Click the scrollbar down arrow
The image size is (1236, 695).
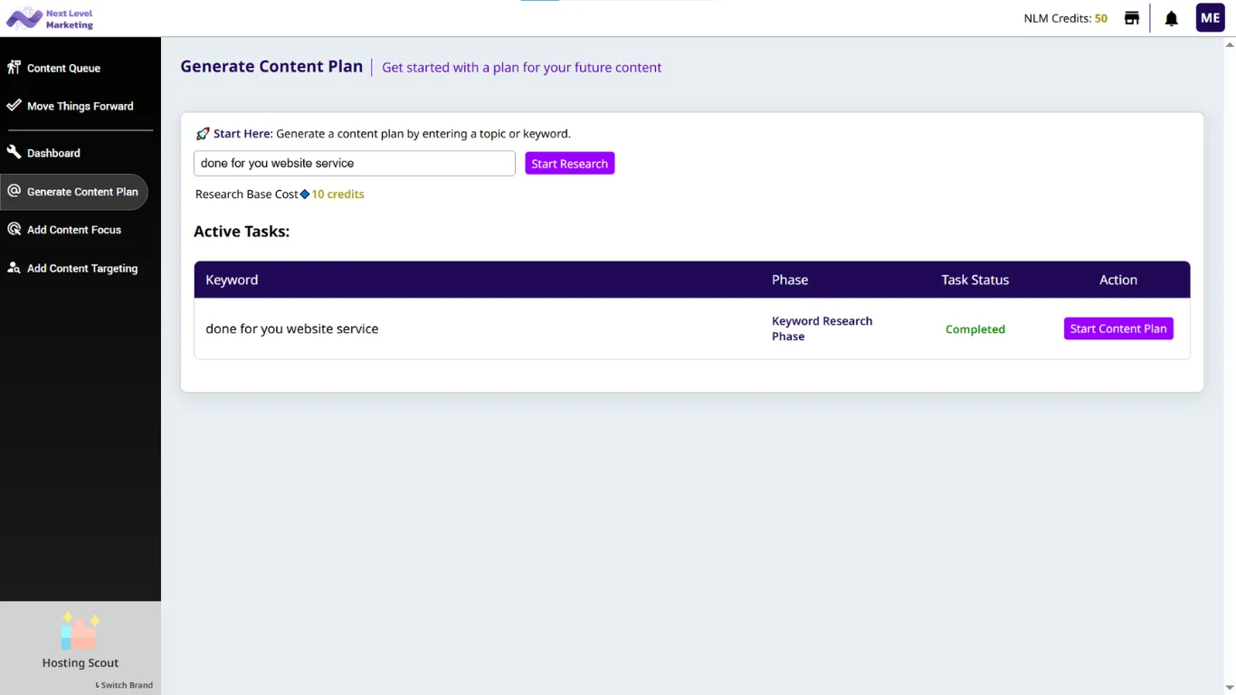click(1228, 688)
